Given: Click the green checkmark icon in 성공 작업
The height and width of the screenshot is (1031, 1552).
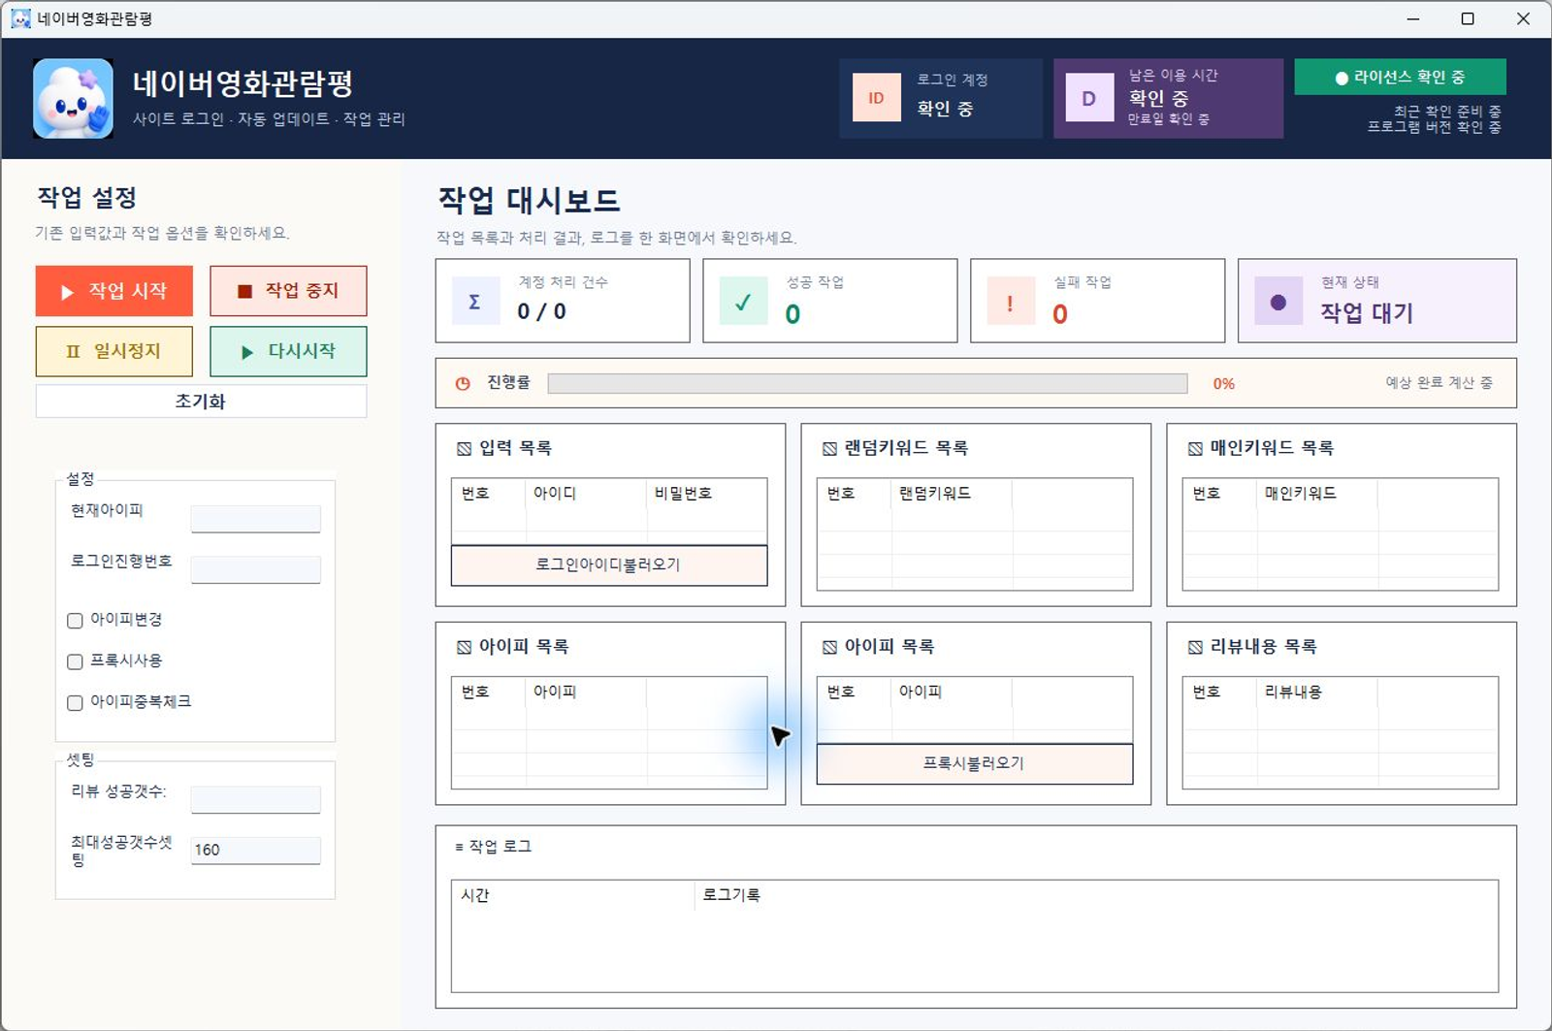Looking at the screenshot, I should [743, 302].
